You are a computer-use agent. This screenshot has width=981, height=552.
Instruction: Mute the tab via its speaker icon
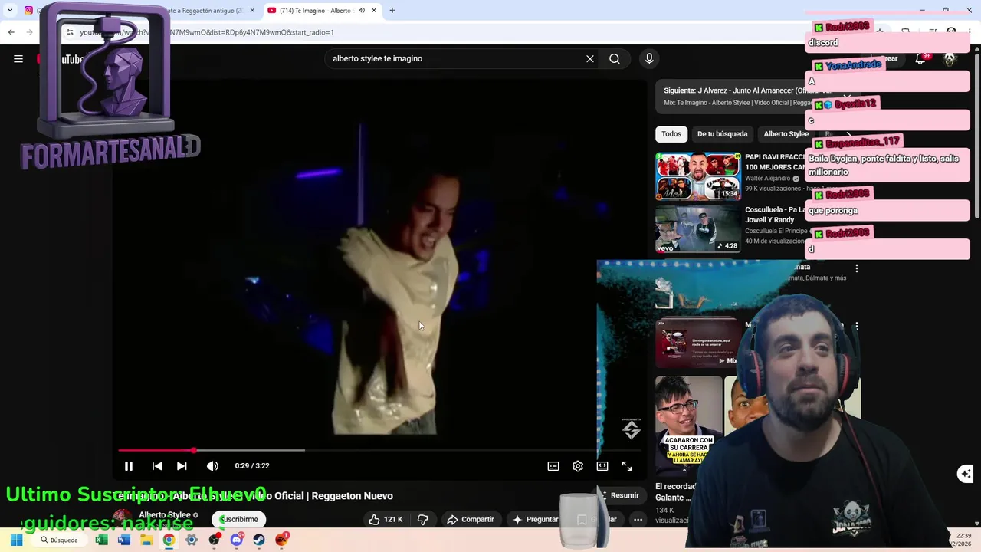(360, 11)
